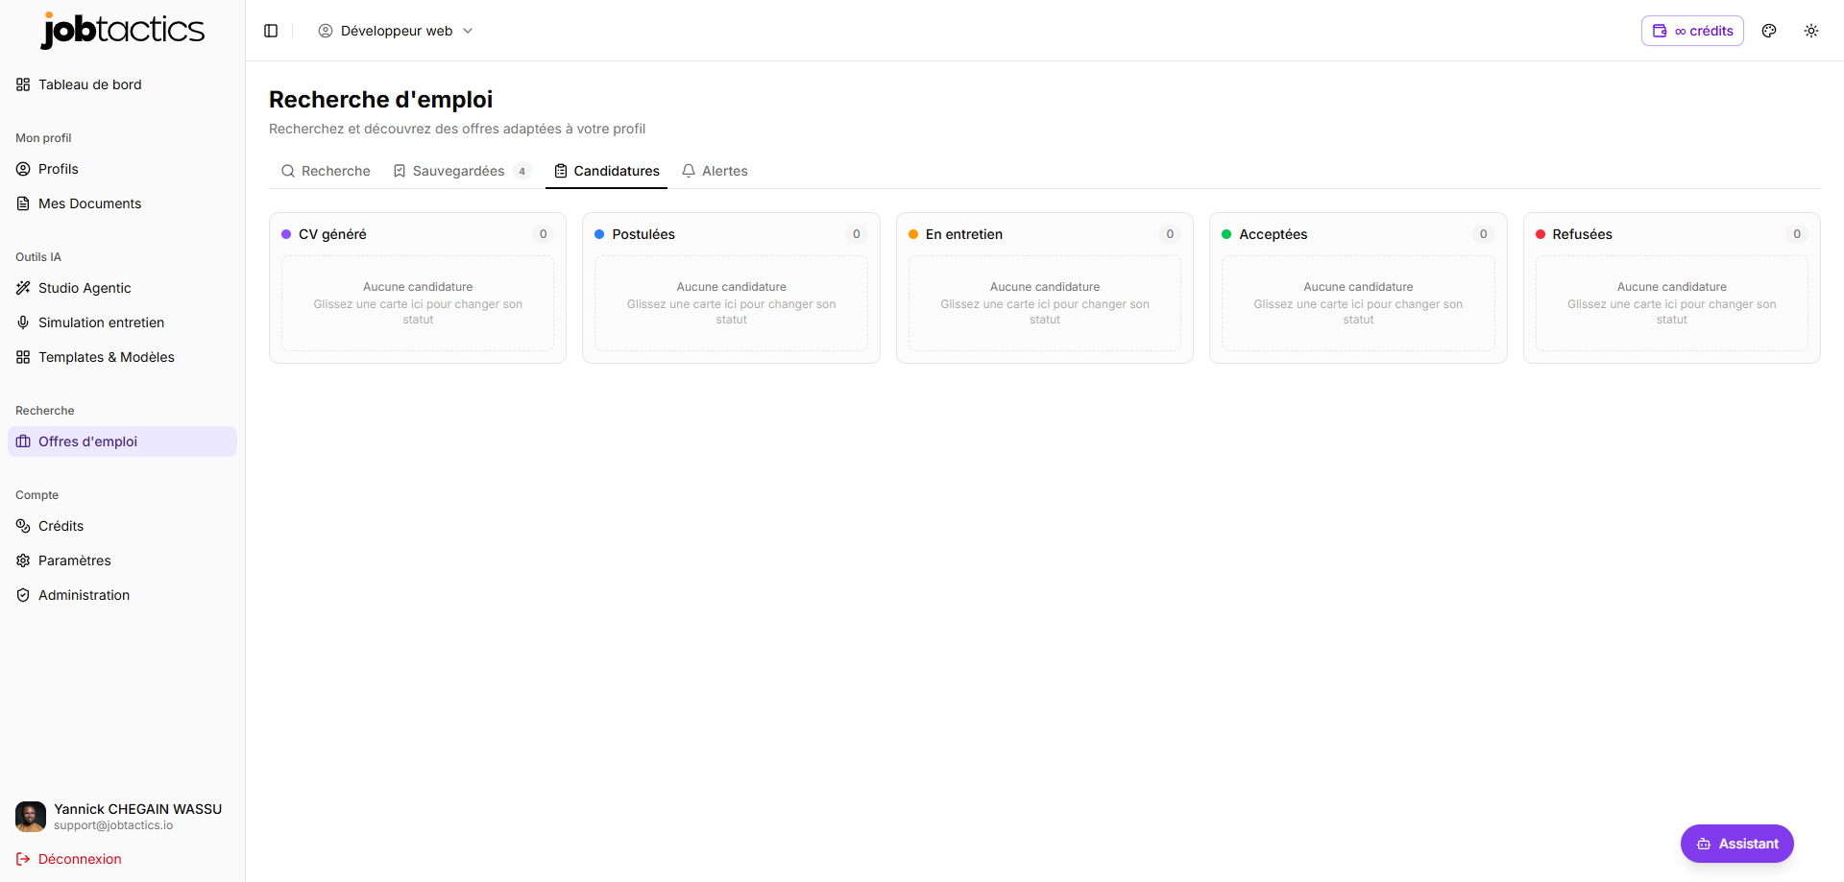This screenshot has height=882, width=1844.
Task: Click the Administration shield icon
Action: click(23, 595)
